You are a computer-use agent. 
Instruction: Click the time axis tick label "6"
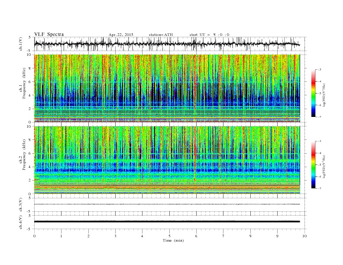(x=196, y=236)
